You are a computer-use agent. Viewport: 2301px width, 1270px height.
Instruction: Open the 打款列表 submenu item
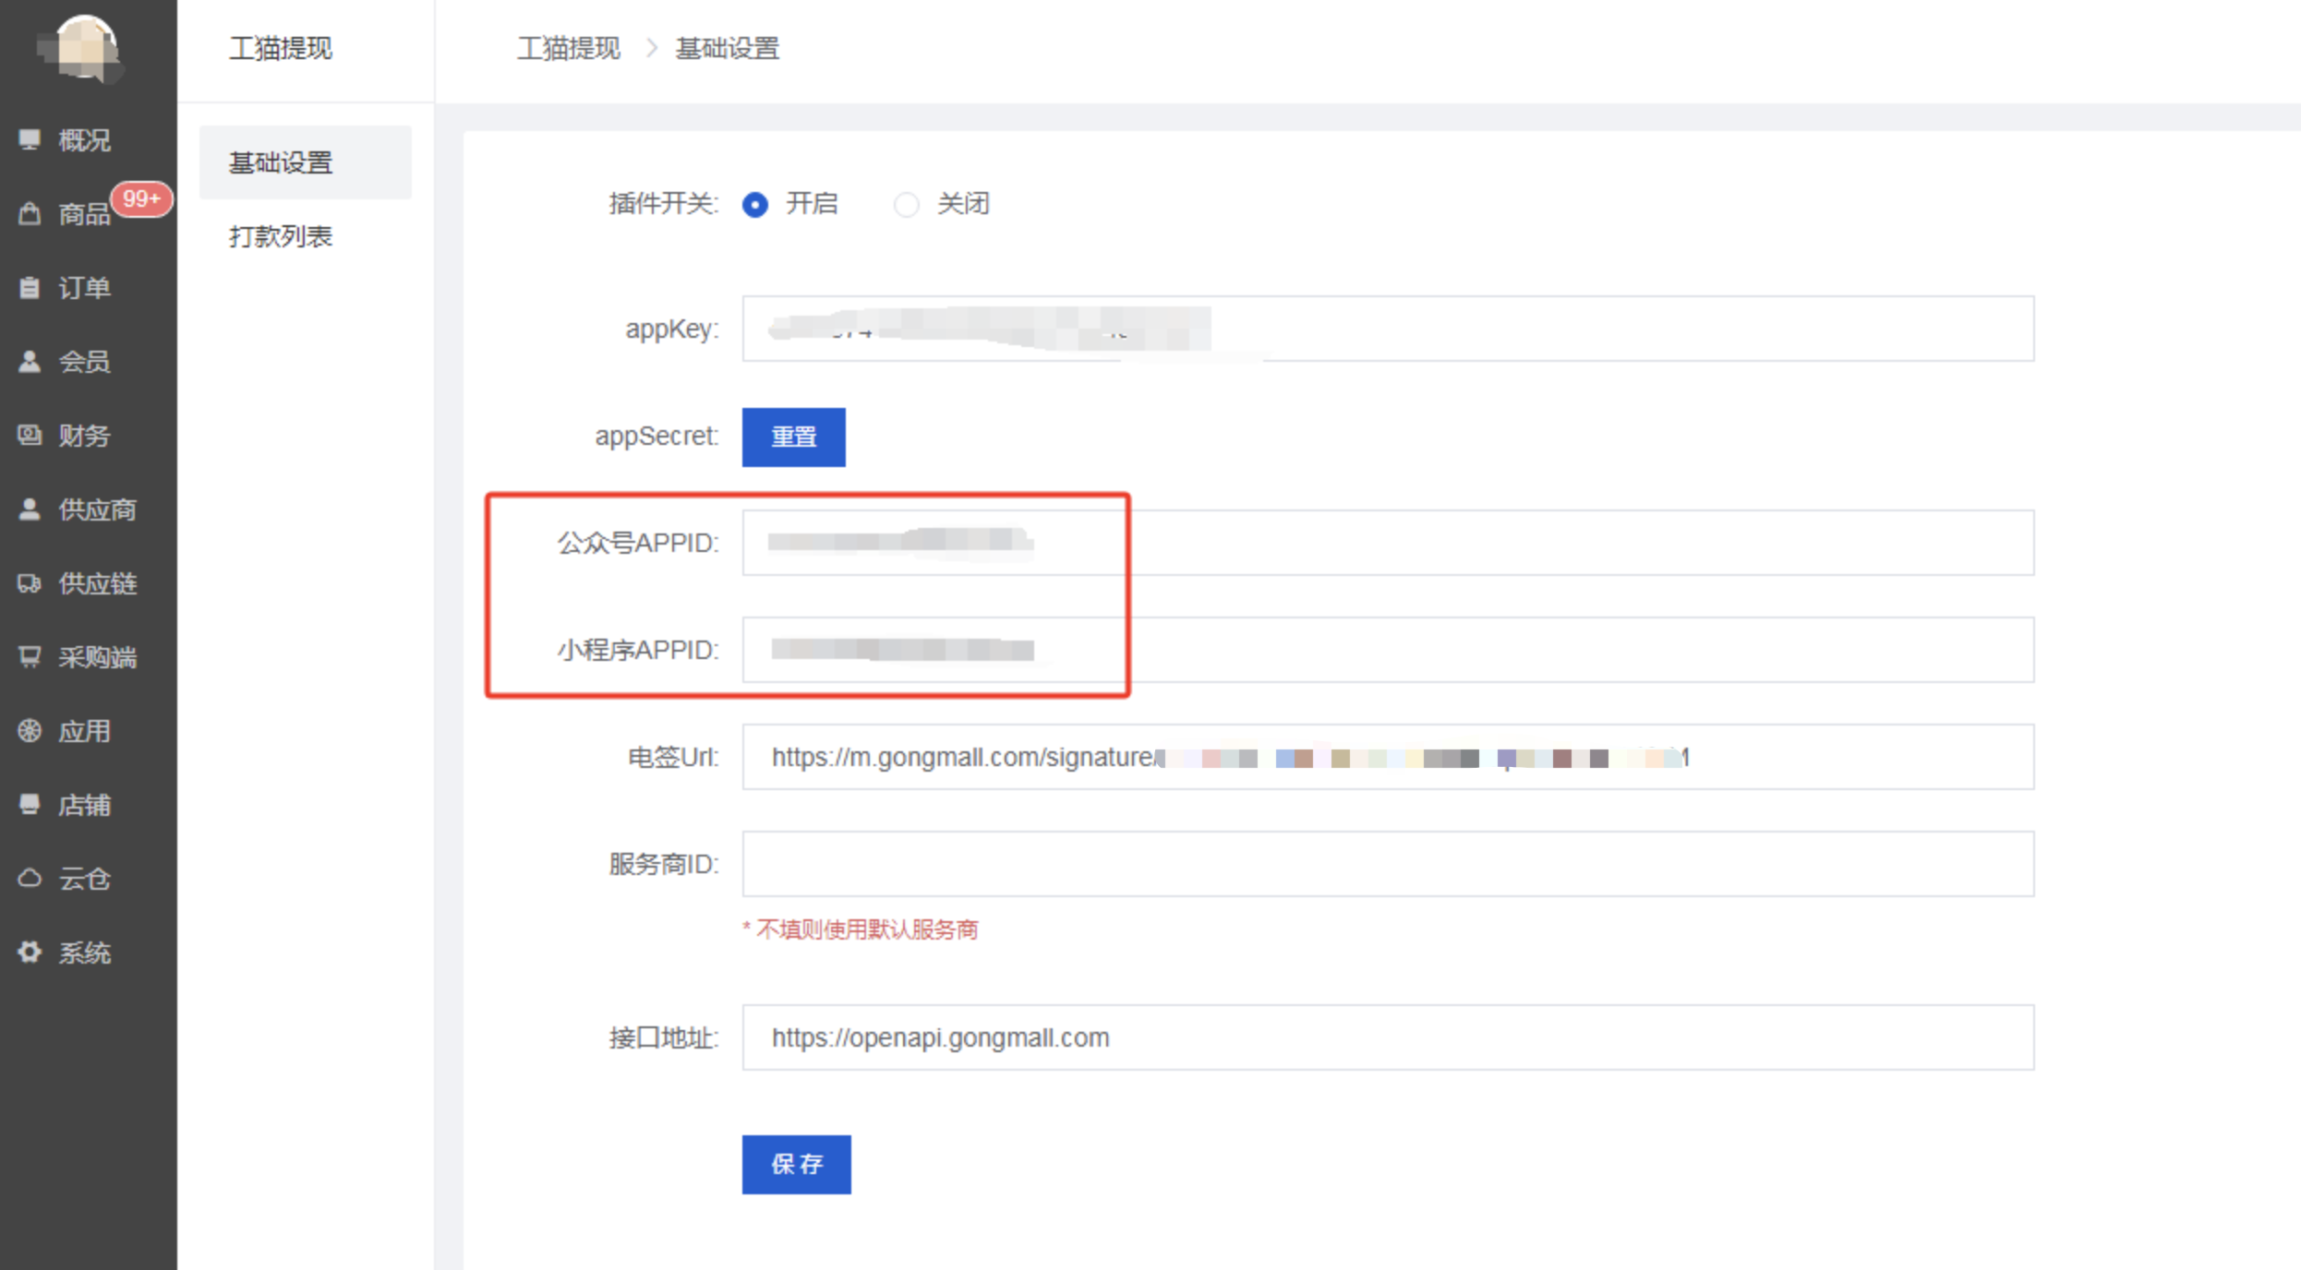pos(281,237)
